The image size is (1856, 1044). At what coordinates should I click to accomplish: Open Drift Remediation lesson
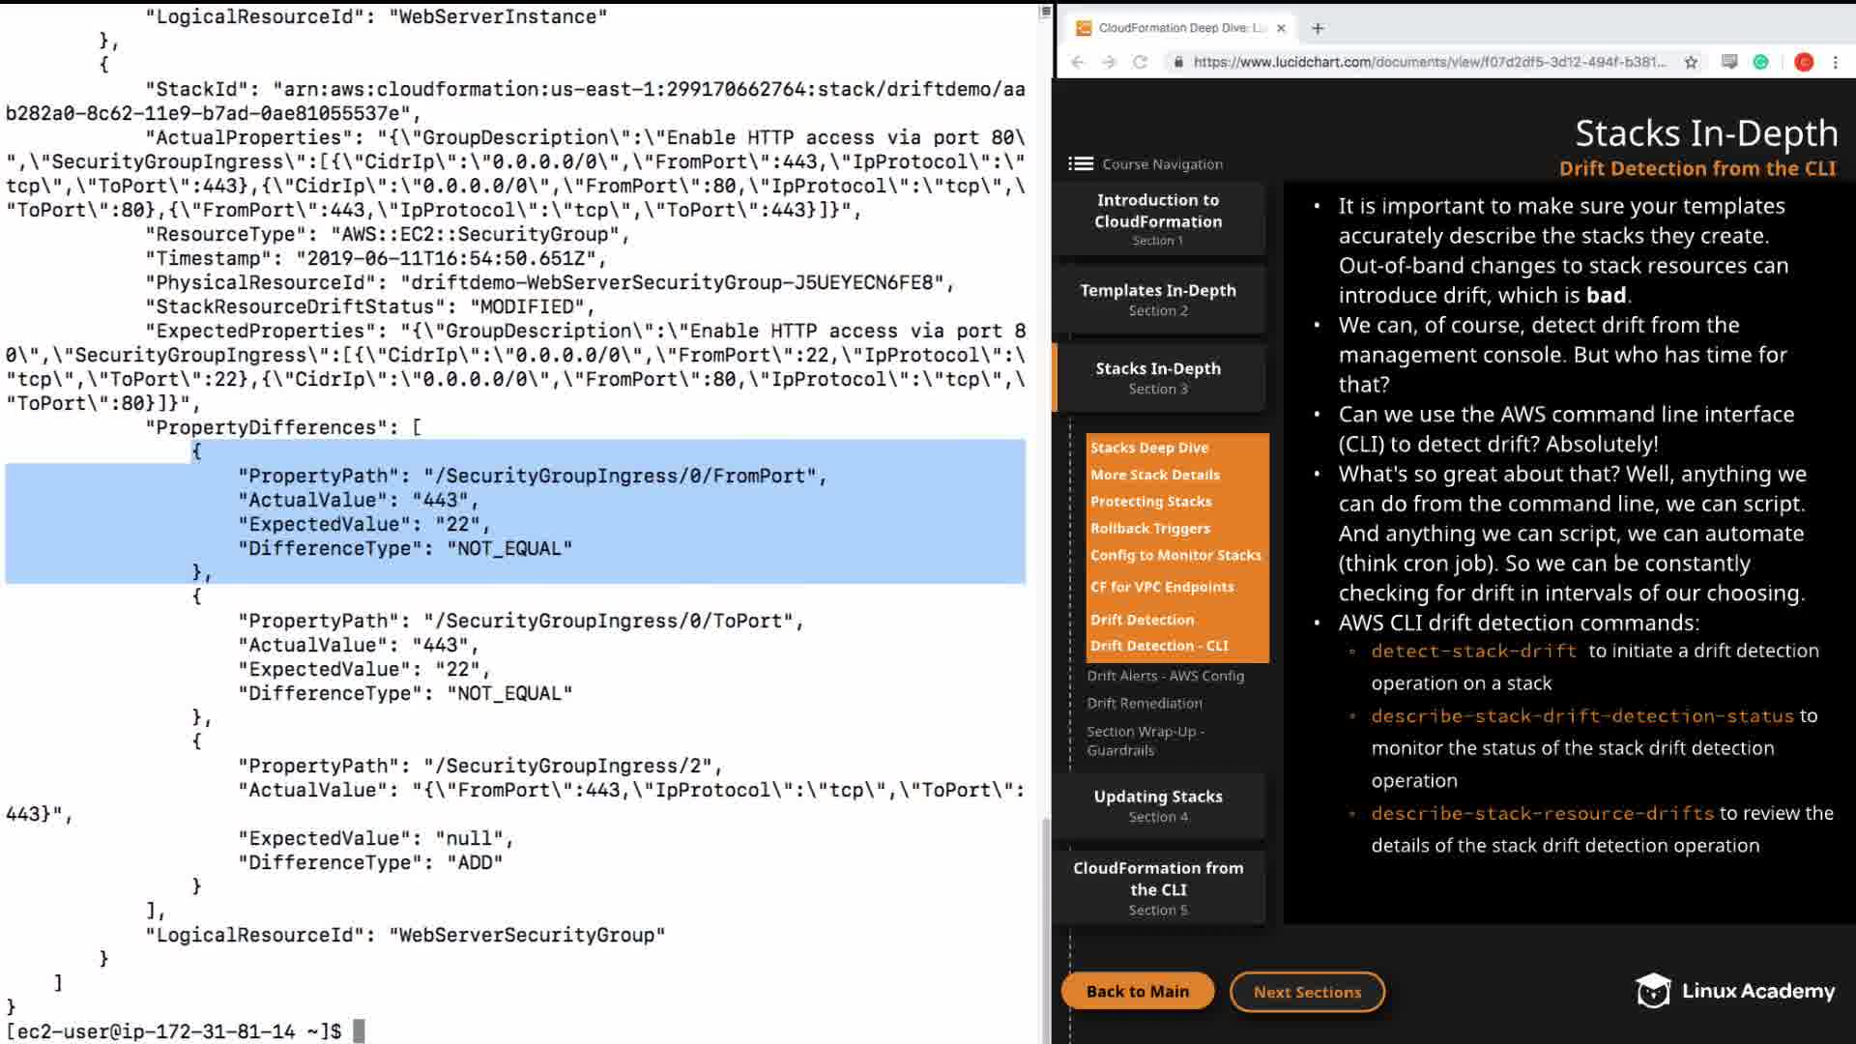pos(1145,703)
